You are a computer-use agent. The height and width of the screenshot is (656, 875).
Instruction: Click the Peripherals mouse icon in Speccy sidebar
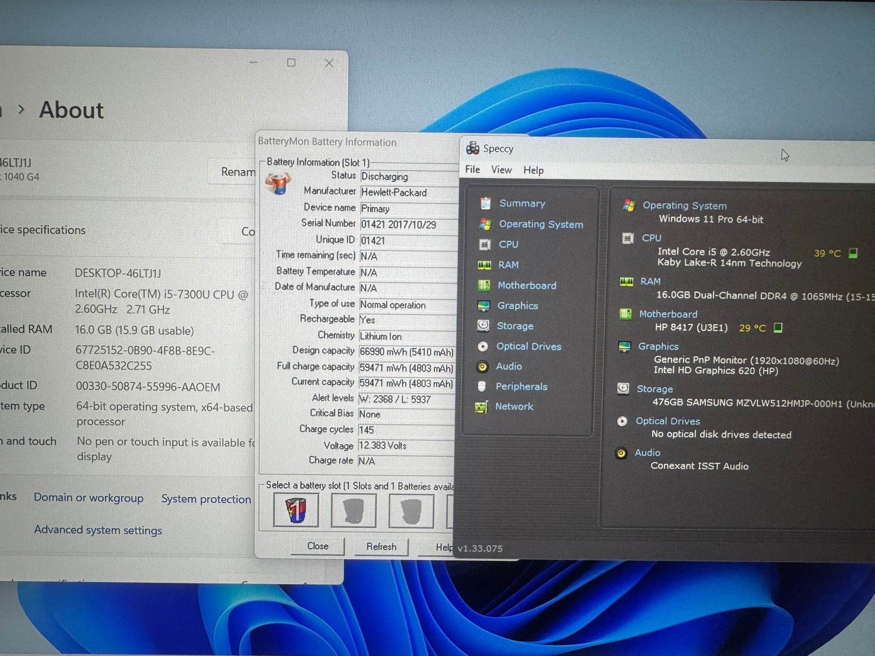(482, 387)
